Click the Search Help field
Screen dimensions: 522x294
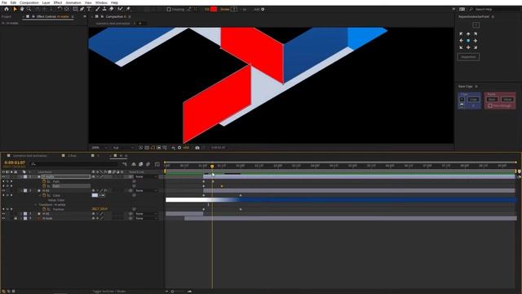493,9
